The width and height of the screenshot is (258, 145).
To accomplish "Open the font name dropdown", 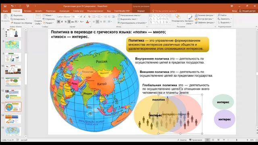I will tap(71, 17).
